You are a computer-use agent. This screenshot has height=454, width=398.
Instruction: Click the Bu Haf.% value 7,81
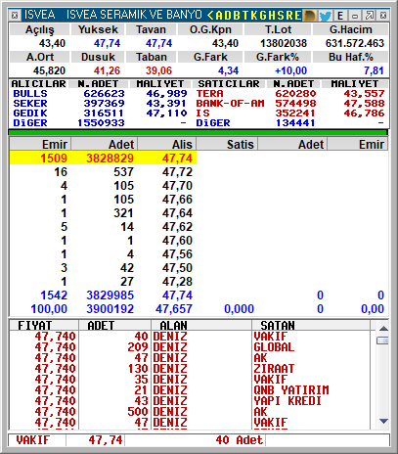point(374,70)
